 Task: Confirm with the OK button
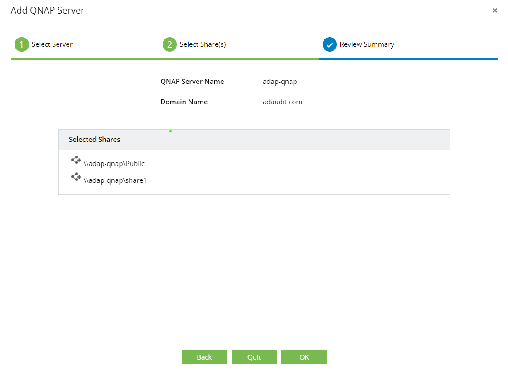coord(304,357)
